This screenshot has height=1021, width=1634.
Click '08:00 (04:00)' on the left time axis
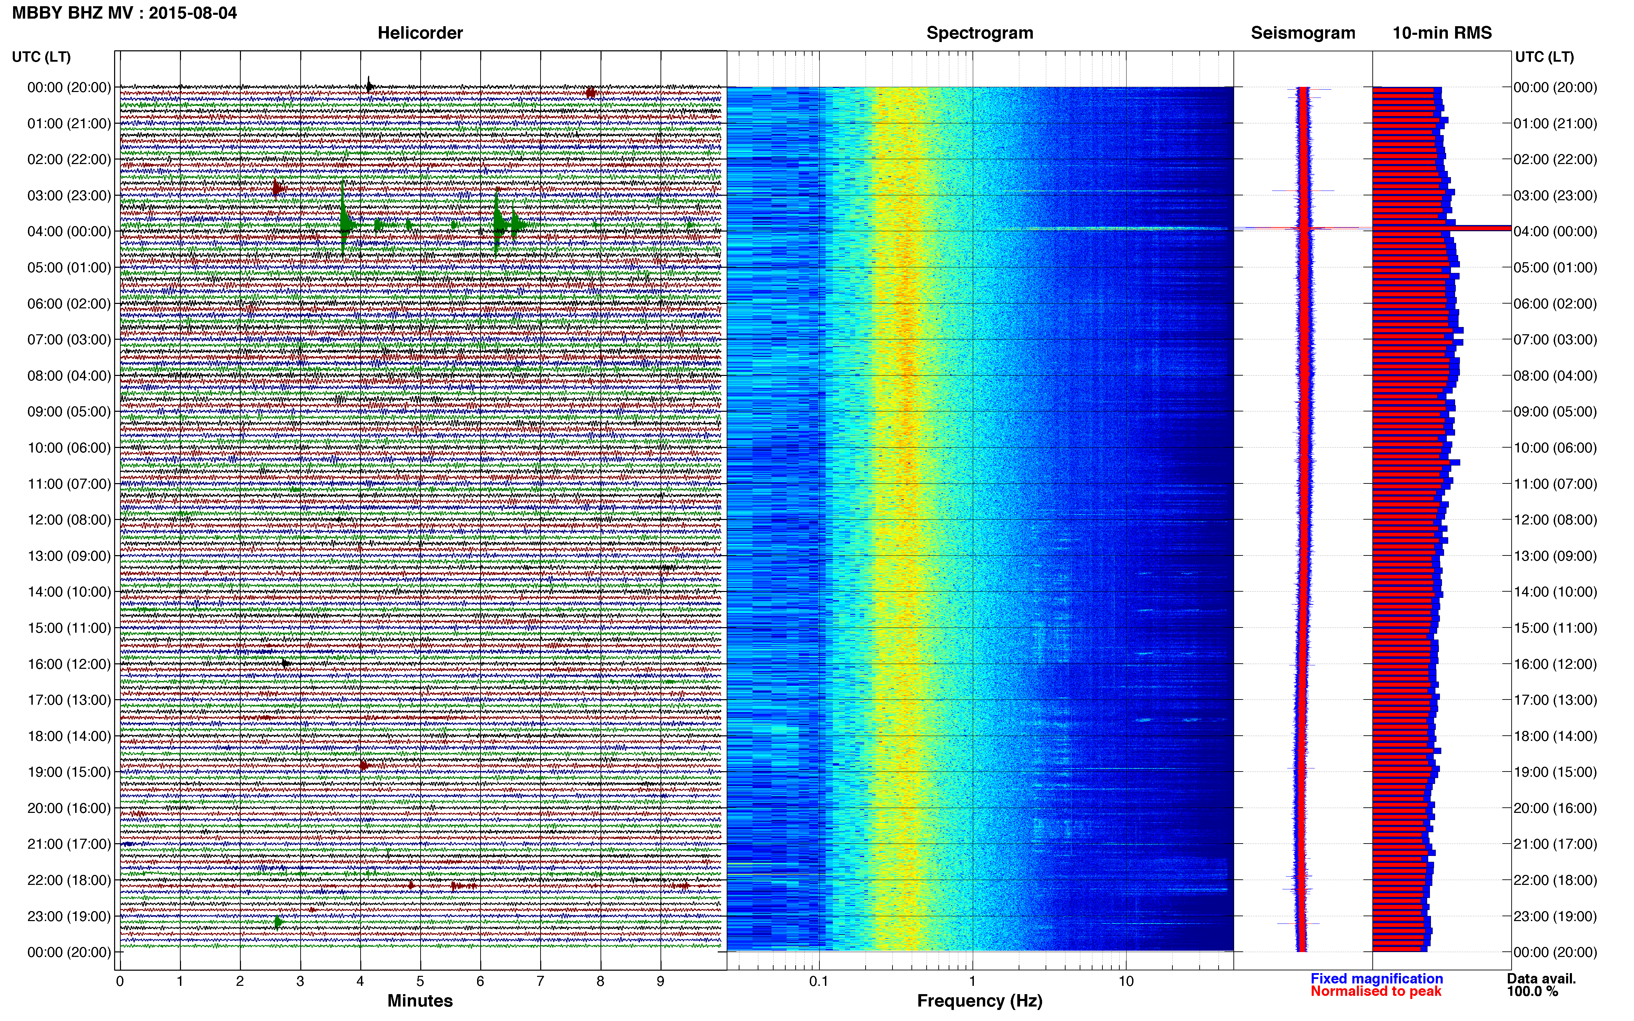[x=69, y=376]
